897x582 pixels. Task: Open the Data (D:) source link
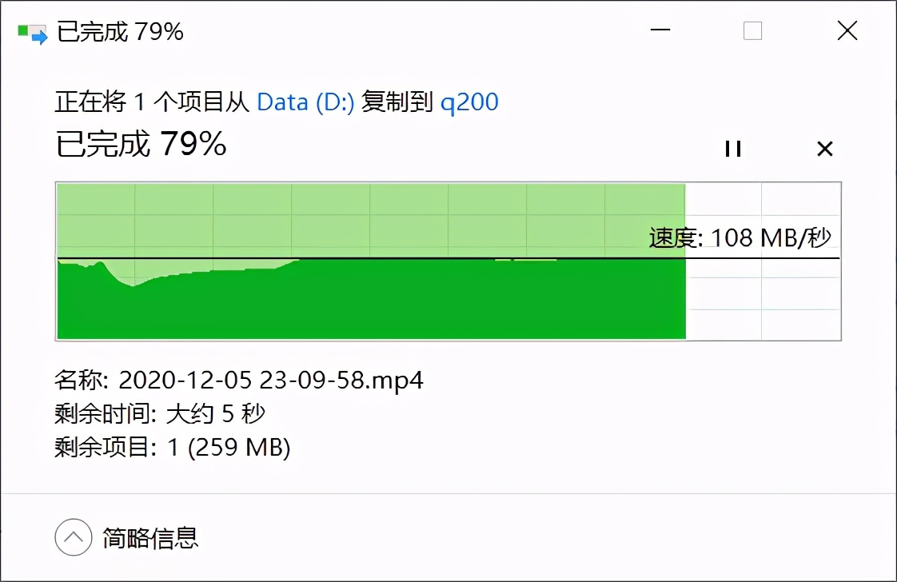click(x=305, y=102)
